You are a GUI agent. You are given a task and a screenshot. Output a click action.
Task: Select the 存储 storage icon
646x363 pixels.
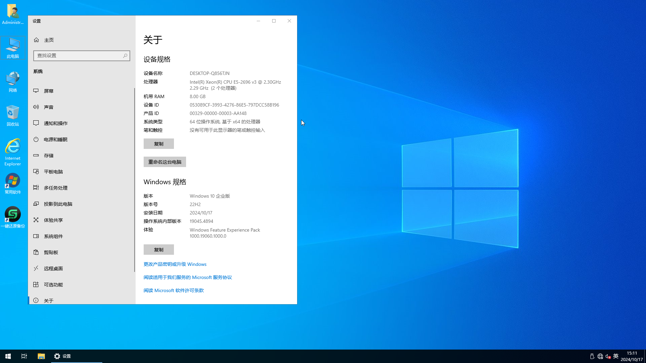pyautogui.click(x=36, y=155)
